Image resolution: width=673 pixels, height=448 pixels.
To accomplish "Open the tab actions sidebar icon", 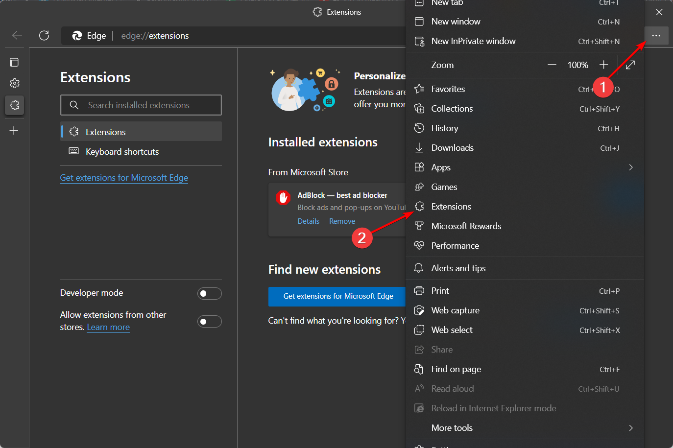I will click(14, 62).
